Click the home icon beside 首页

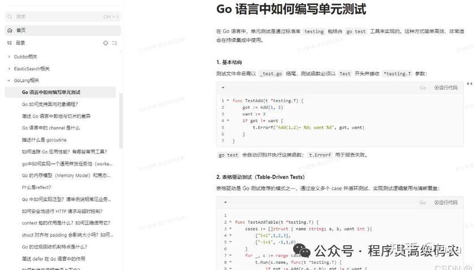click(10, 30)
